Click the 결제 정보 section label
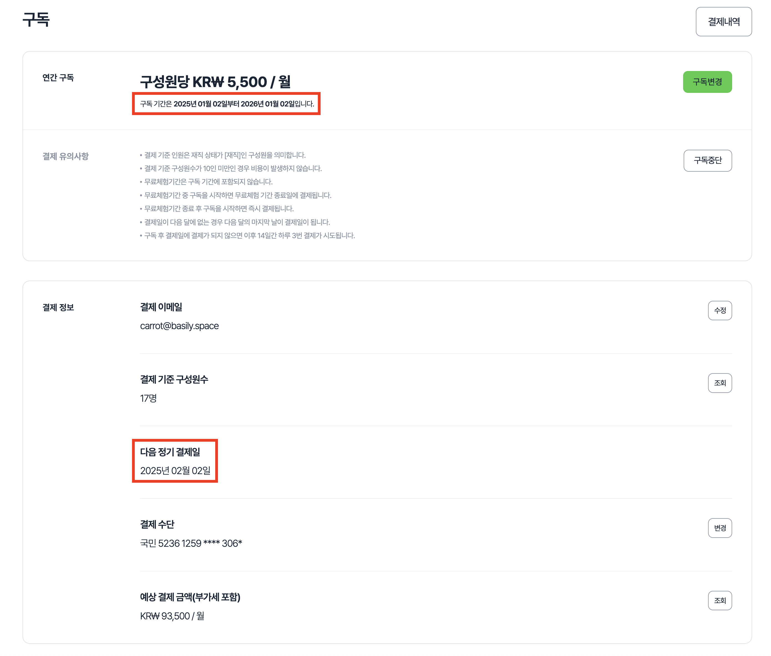The width and height of the screenshot is (771, 656). 58,307
